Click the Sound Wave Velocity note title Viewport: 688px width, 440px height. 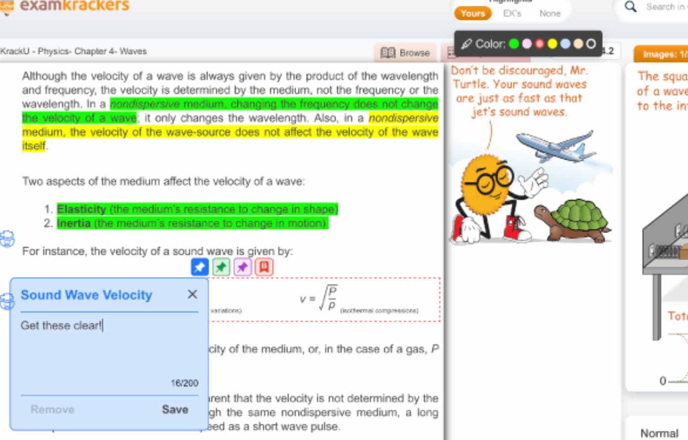point(86,295)
